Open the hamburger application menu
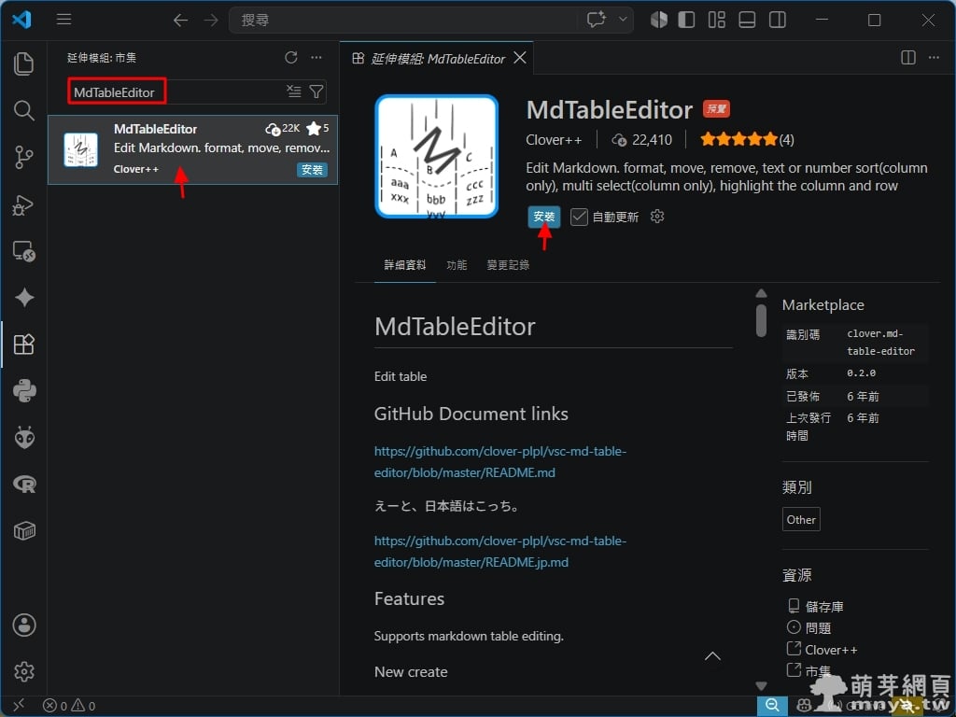Viewport: 956px width, 717px height. pos(64,20)
